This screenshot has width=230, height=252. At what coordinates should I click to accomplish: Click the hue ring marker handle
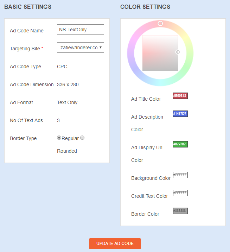pos(160,24)
